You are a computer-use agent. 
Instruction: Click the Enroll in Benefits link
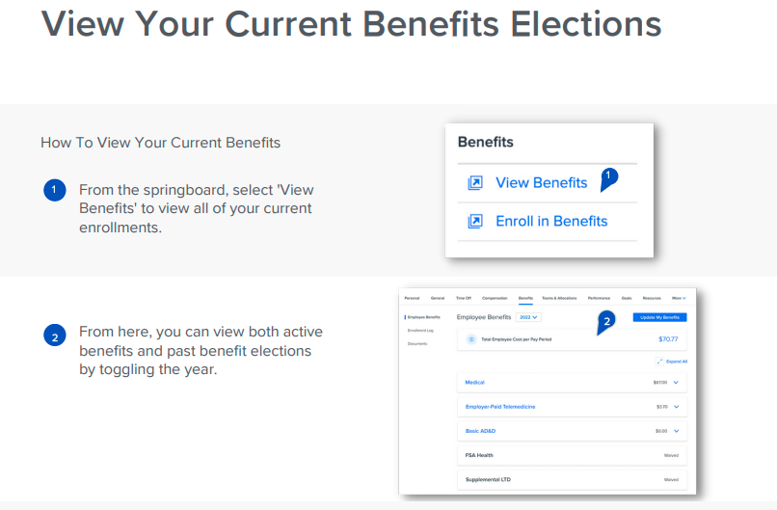point(551,222)
